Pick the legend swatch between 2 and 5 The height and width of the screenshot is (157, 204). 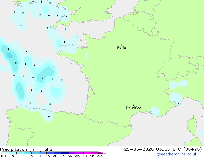coord(28,153)
